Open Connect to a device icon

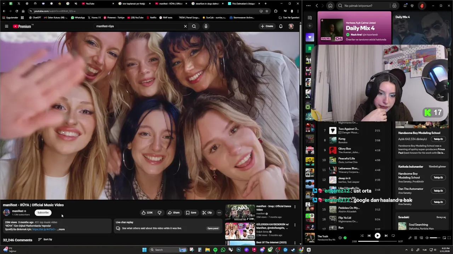[421, 238]
